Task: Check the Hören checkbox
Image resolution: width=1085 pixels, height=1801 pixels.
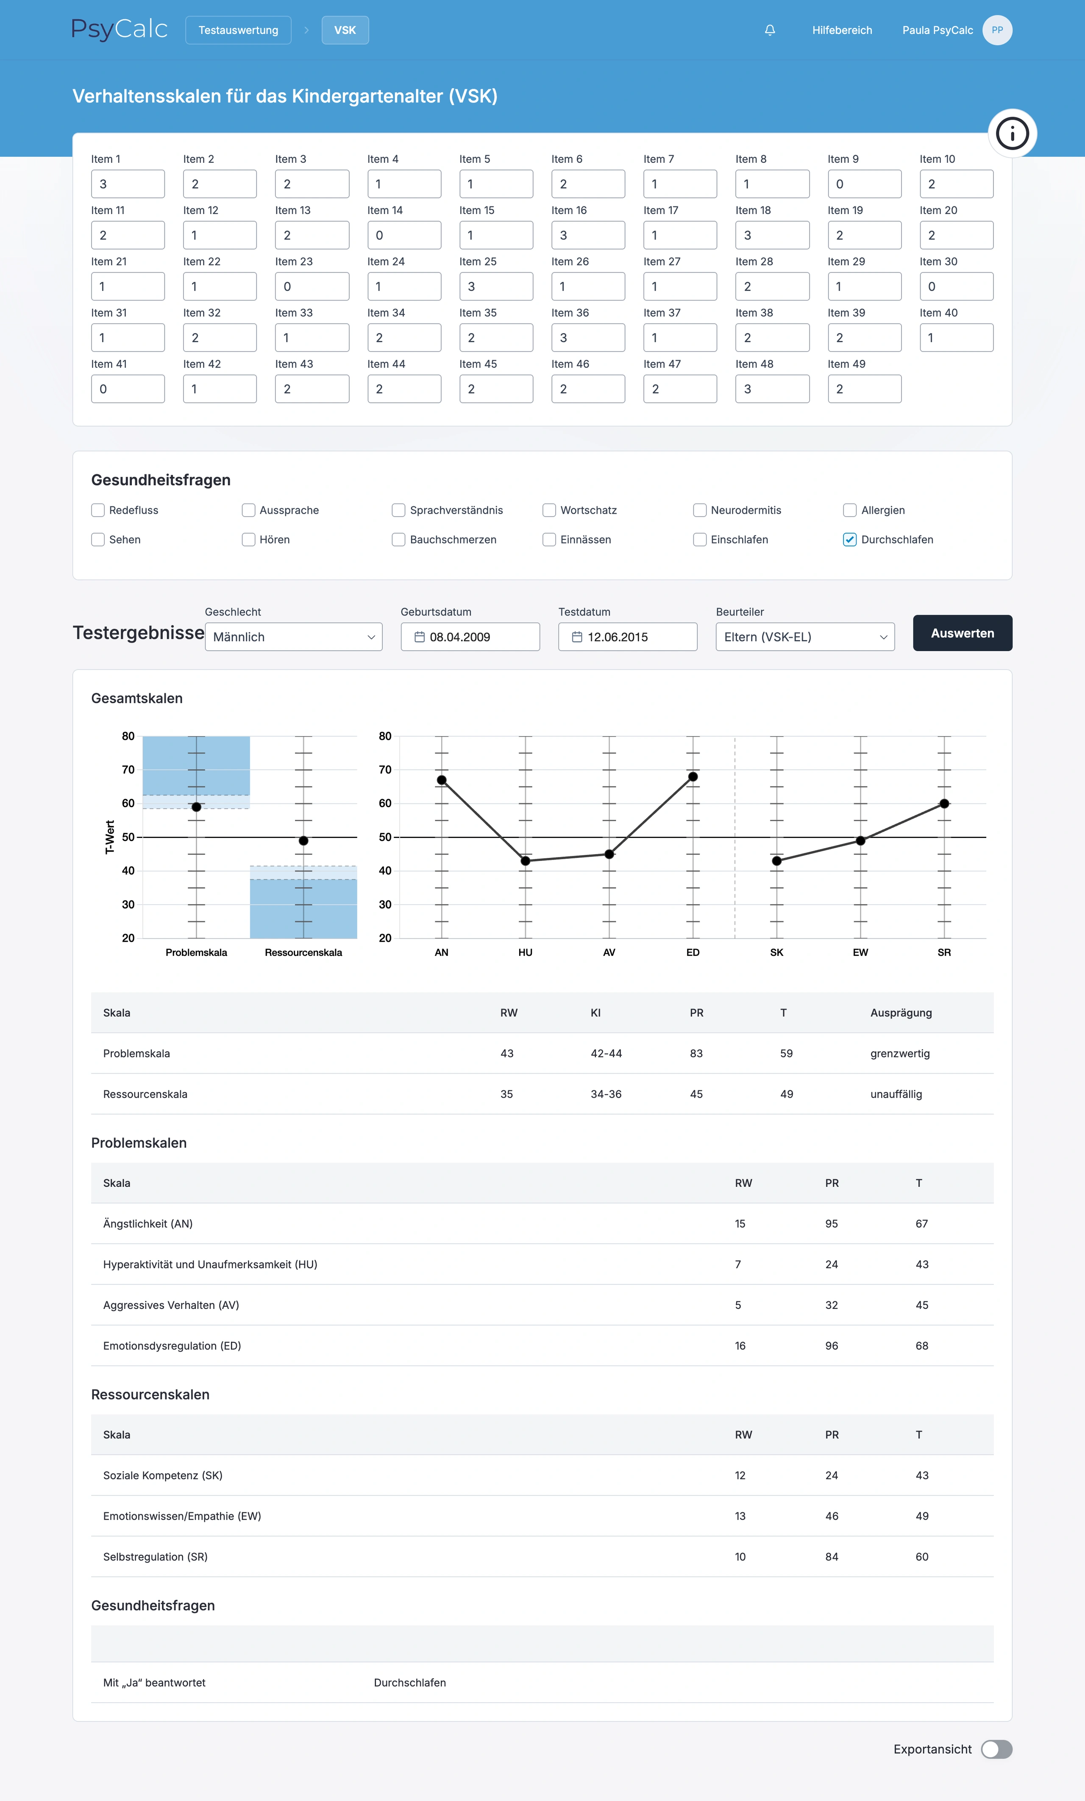Action: point(248,540)
